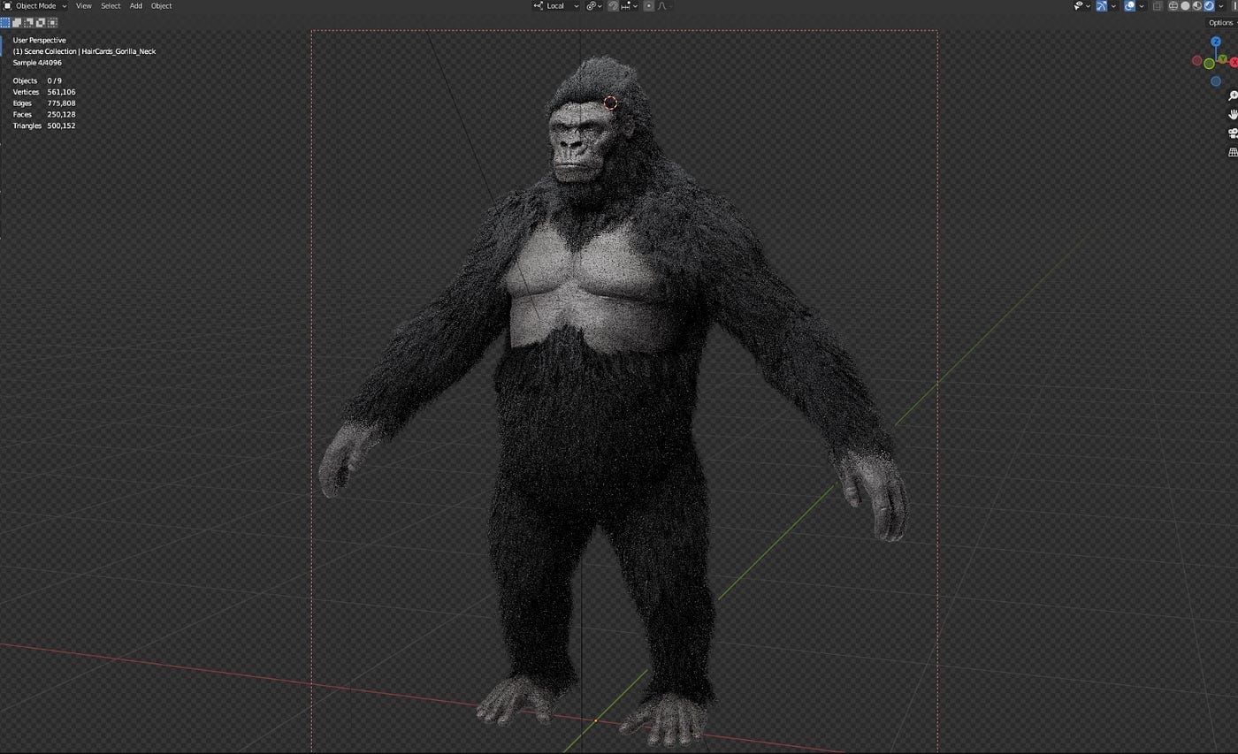Toggle proportional editing

coord(648,6)
